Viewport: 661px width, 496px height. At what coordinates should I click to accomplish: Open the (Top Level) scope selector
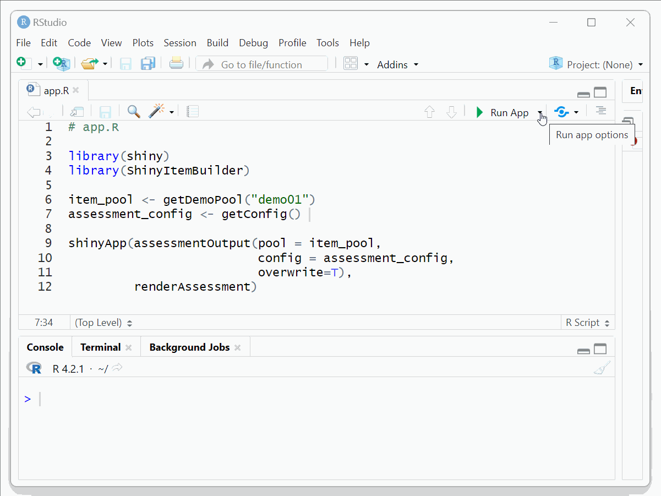click(103, 323)
